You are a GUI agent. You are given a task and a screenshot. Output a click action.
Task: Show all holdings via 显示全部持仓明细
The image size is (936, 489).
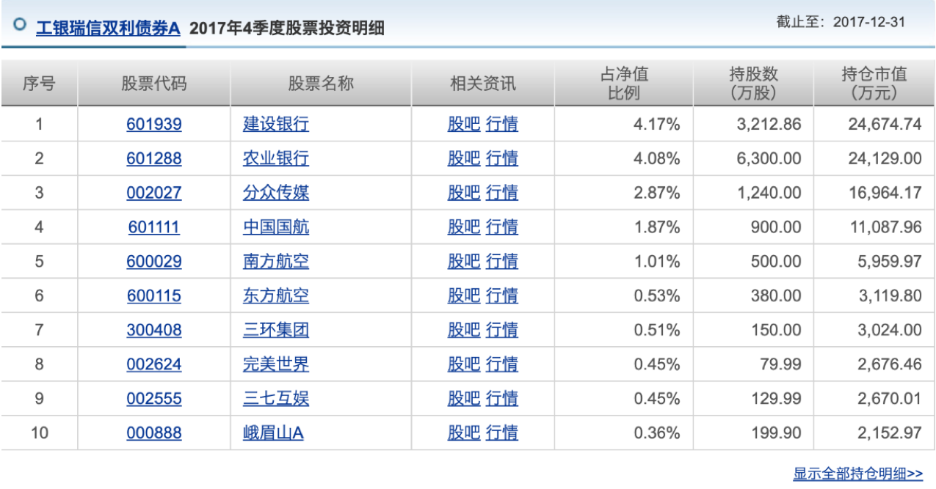857,474
